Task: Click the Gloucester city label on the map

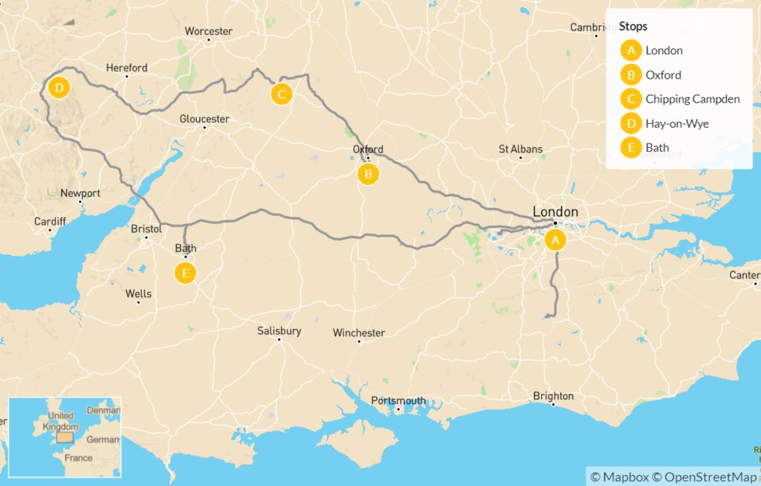Action: pyautogui.click(x=204, y=119)
